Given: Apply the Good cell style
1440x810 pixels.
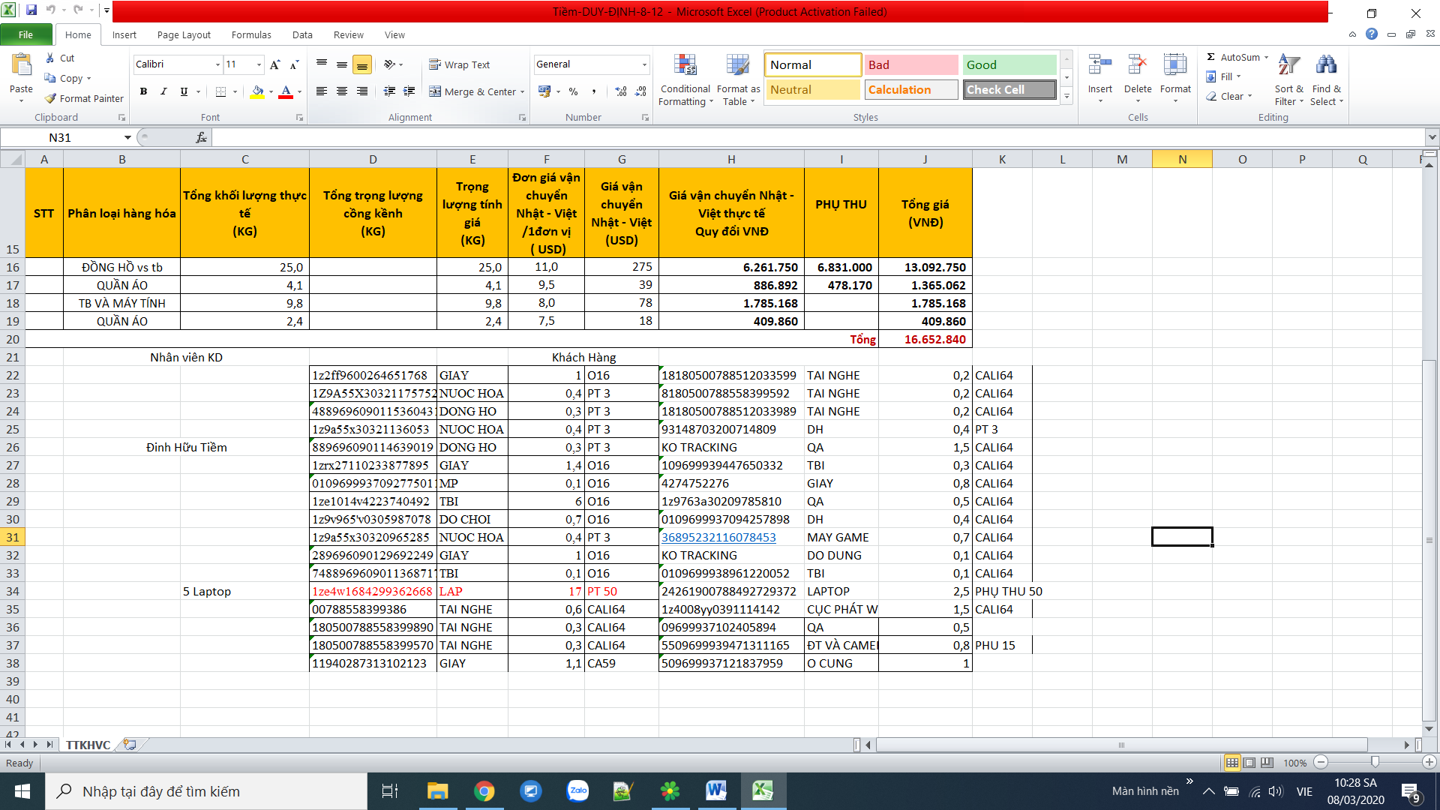Looking at the screenshot, I should [x=1009, y=64].
